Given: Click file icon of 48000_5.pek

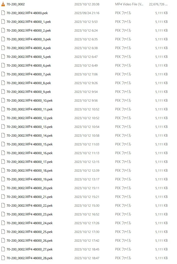Looking at the screenshot, I should pyautogui.click(x=3, y=57).
